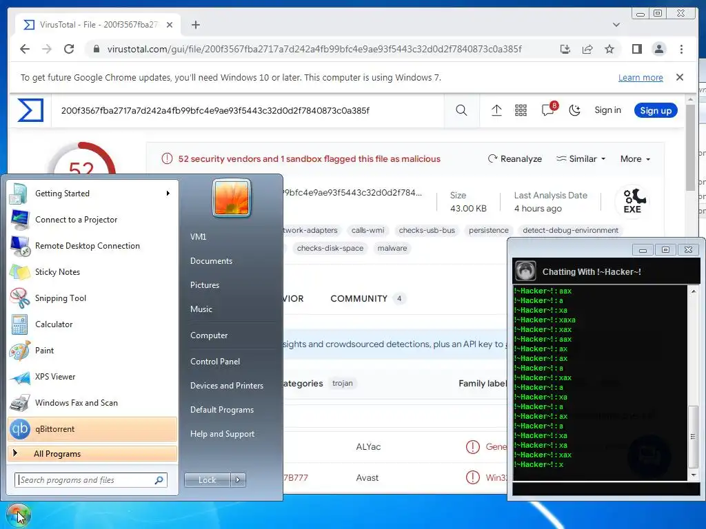Screen dimensions: 706x529
Task: Click the VirusTotal page vertical scrollbar
Action: pyautogui.click(x=691, y=149)
